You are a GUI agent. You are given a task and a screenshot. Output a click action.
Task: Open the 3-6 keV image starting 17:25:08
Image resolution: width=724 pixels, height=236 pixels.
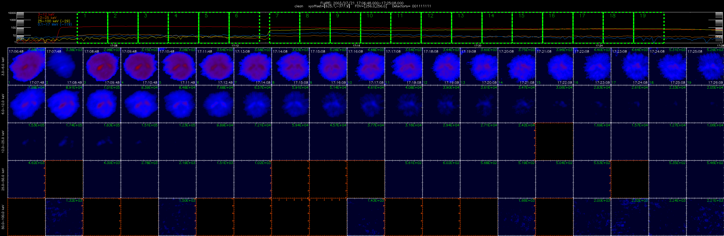point(705,66)
